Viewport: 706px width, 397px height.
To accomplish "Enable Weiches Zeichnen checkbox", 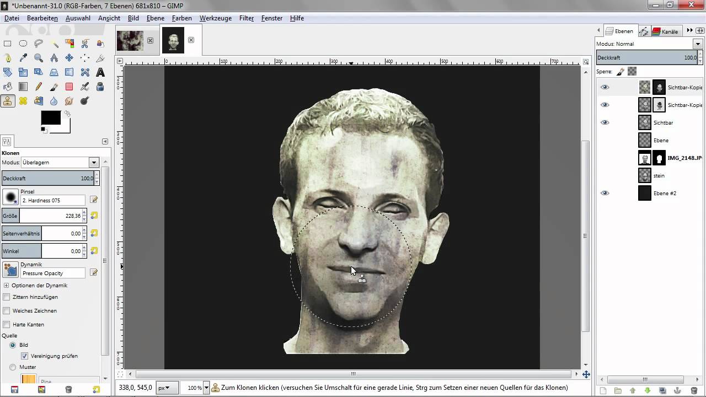I will pyautogui.click(x=7, y=310).
